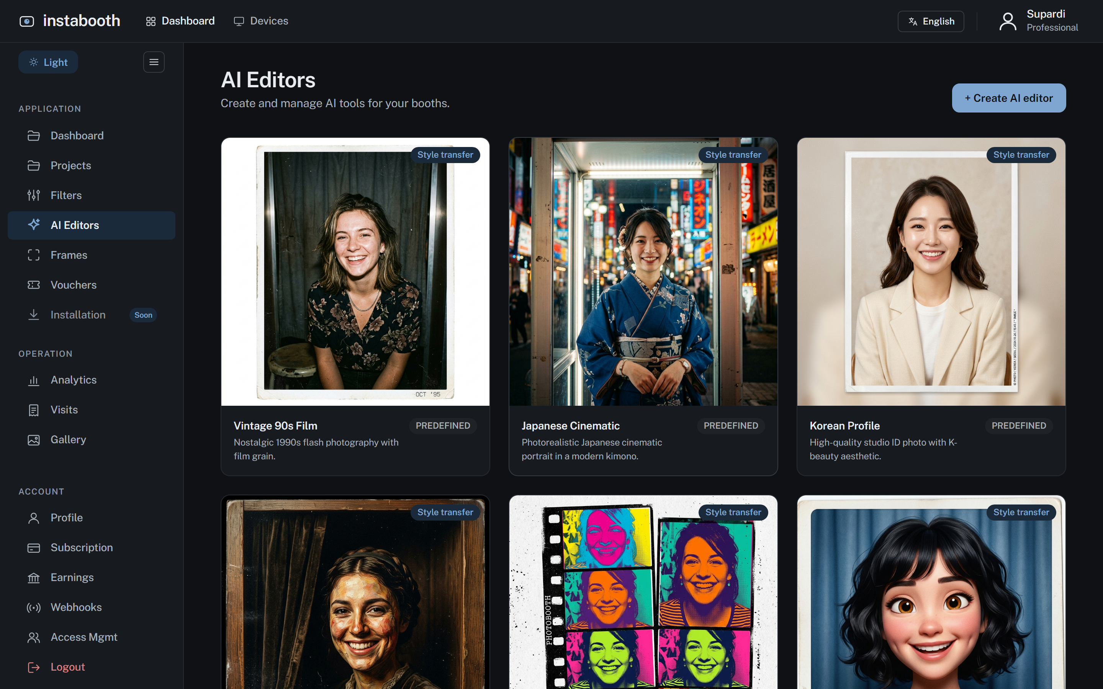The image size is (1103, 689).
Task: Click the instabooth camera logo icon
Action: 27,21
